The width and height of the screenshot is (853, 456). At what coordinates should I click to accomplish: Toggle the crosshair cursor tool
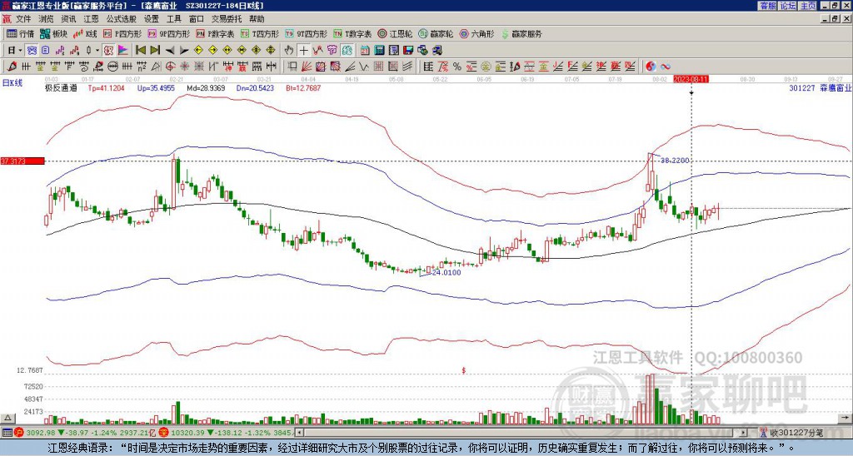303,51
